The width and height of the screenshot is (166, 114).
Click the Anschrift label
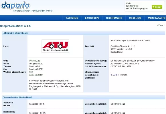coord(89,46)
